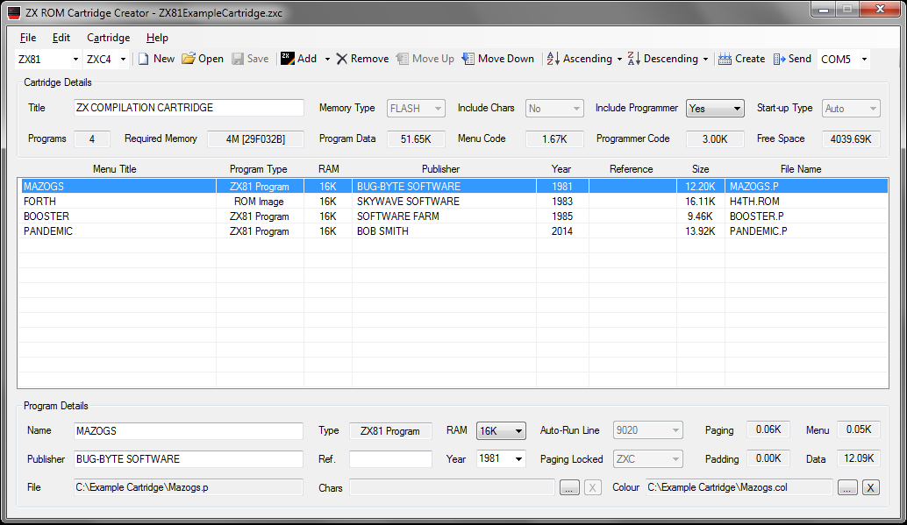
Task: Click the 13.92K size cell
Action: pyautogui.click(x=701, y=231)
